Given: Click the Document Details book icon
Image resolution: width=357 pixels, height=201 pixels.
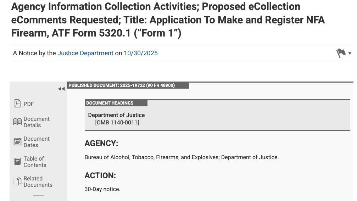Looking at the screenshot, I should [x=17, y=122].
